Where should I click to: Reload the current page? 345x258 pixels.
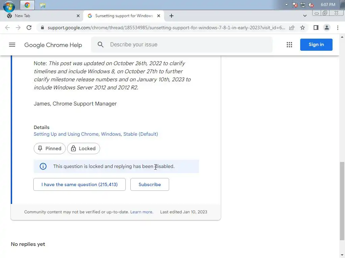point(29,28)
